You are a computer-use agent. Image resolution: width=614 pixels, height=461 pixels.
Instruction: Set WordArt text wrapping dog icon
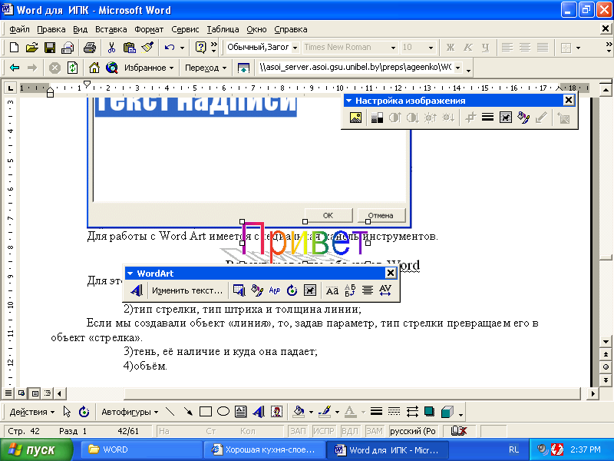(310, 290)
